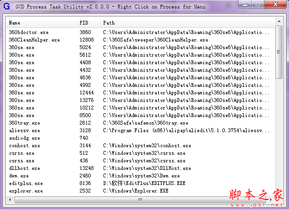Click path C:\Windows\Explorer.EXE
The height and width of the screenshot is (210, 289).
click(136, 191)
